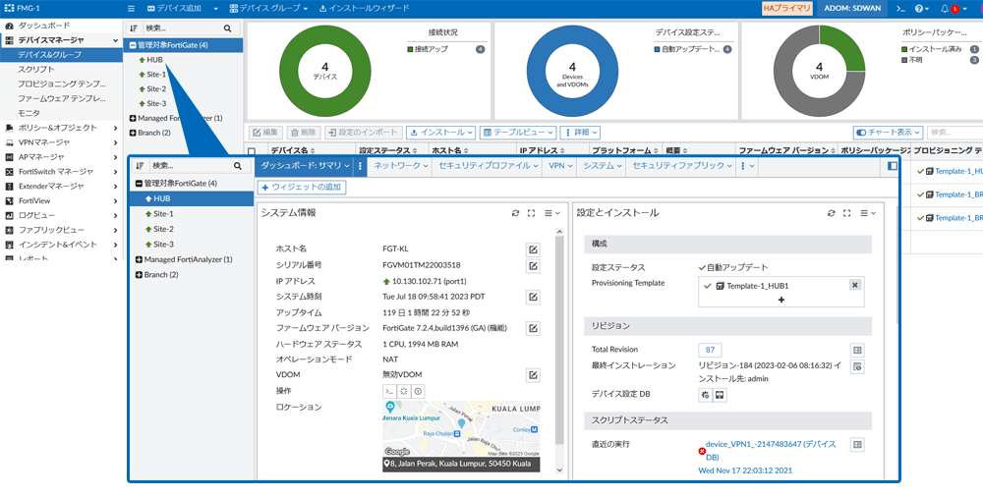Expand Branch (2) in the upper device tree

point(133,133)
